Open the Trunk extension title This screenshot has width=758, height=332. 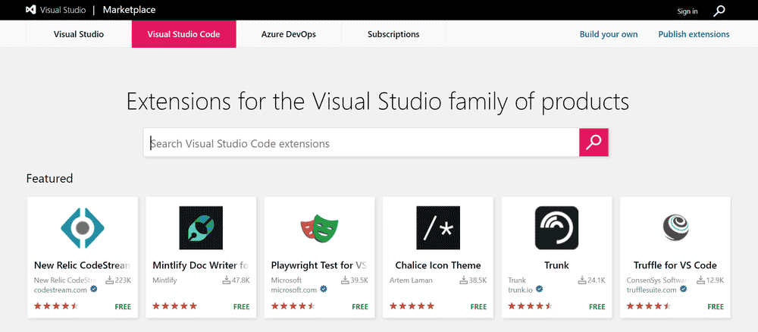pyautogui.click(x=557, y=265)
